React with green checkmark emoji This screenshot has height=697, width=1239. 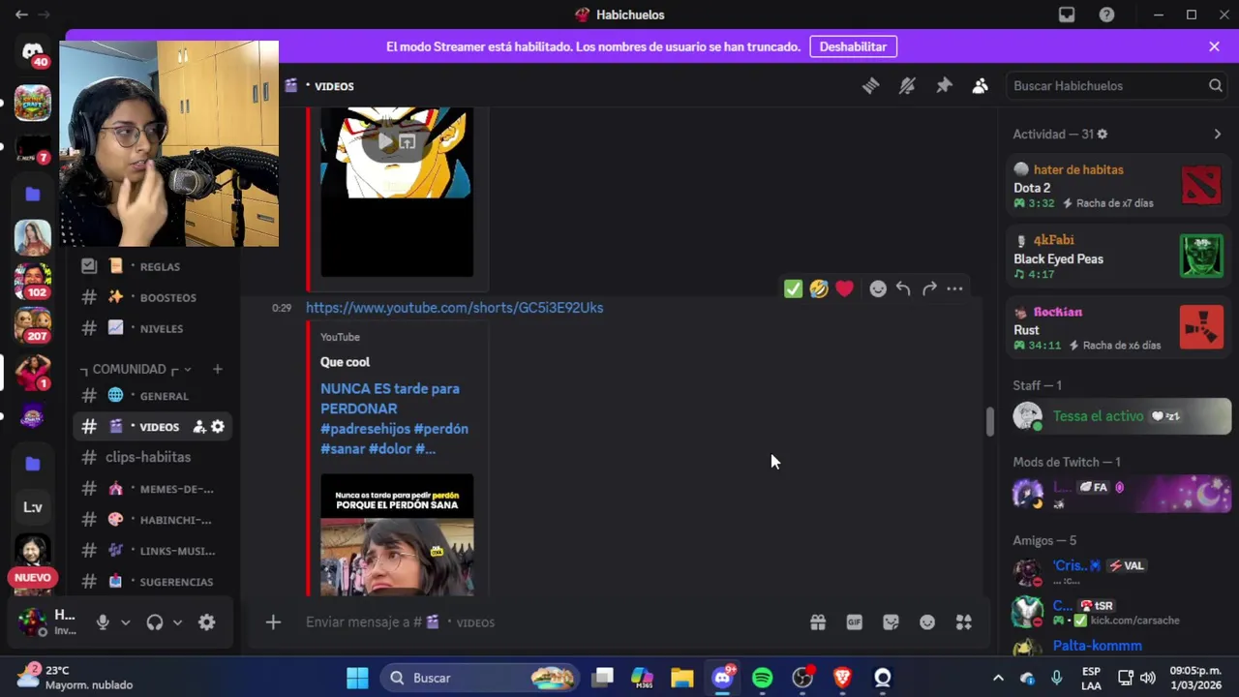pyautogui.click(x=793, y=288)
